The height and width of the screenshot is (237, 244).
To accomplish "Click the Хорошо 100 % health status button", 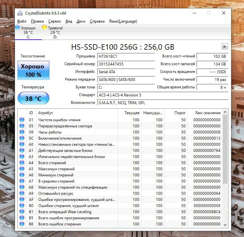I will (x=33, y=70).
